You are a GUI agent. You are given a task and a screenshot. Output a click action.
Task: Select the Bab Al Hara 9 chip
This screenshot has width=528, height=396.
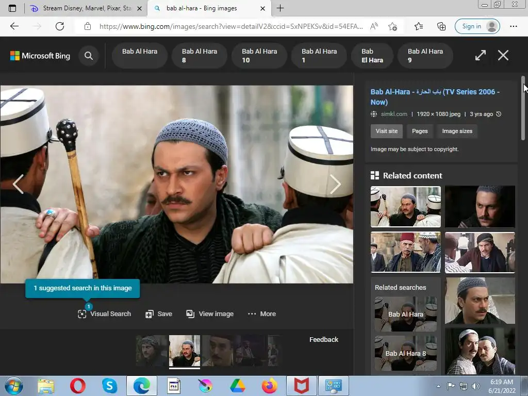[x=425, y=56]
